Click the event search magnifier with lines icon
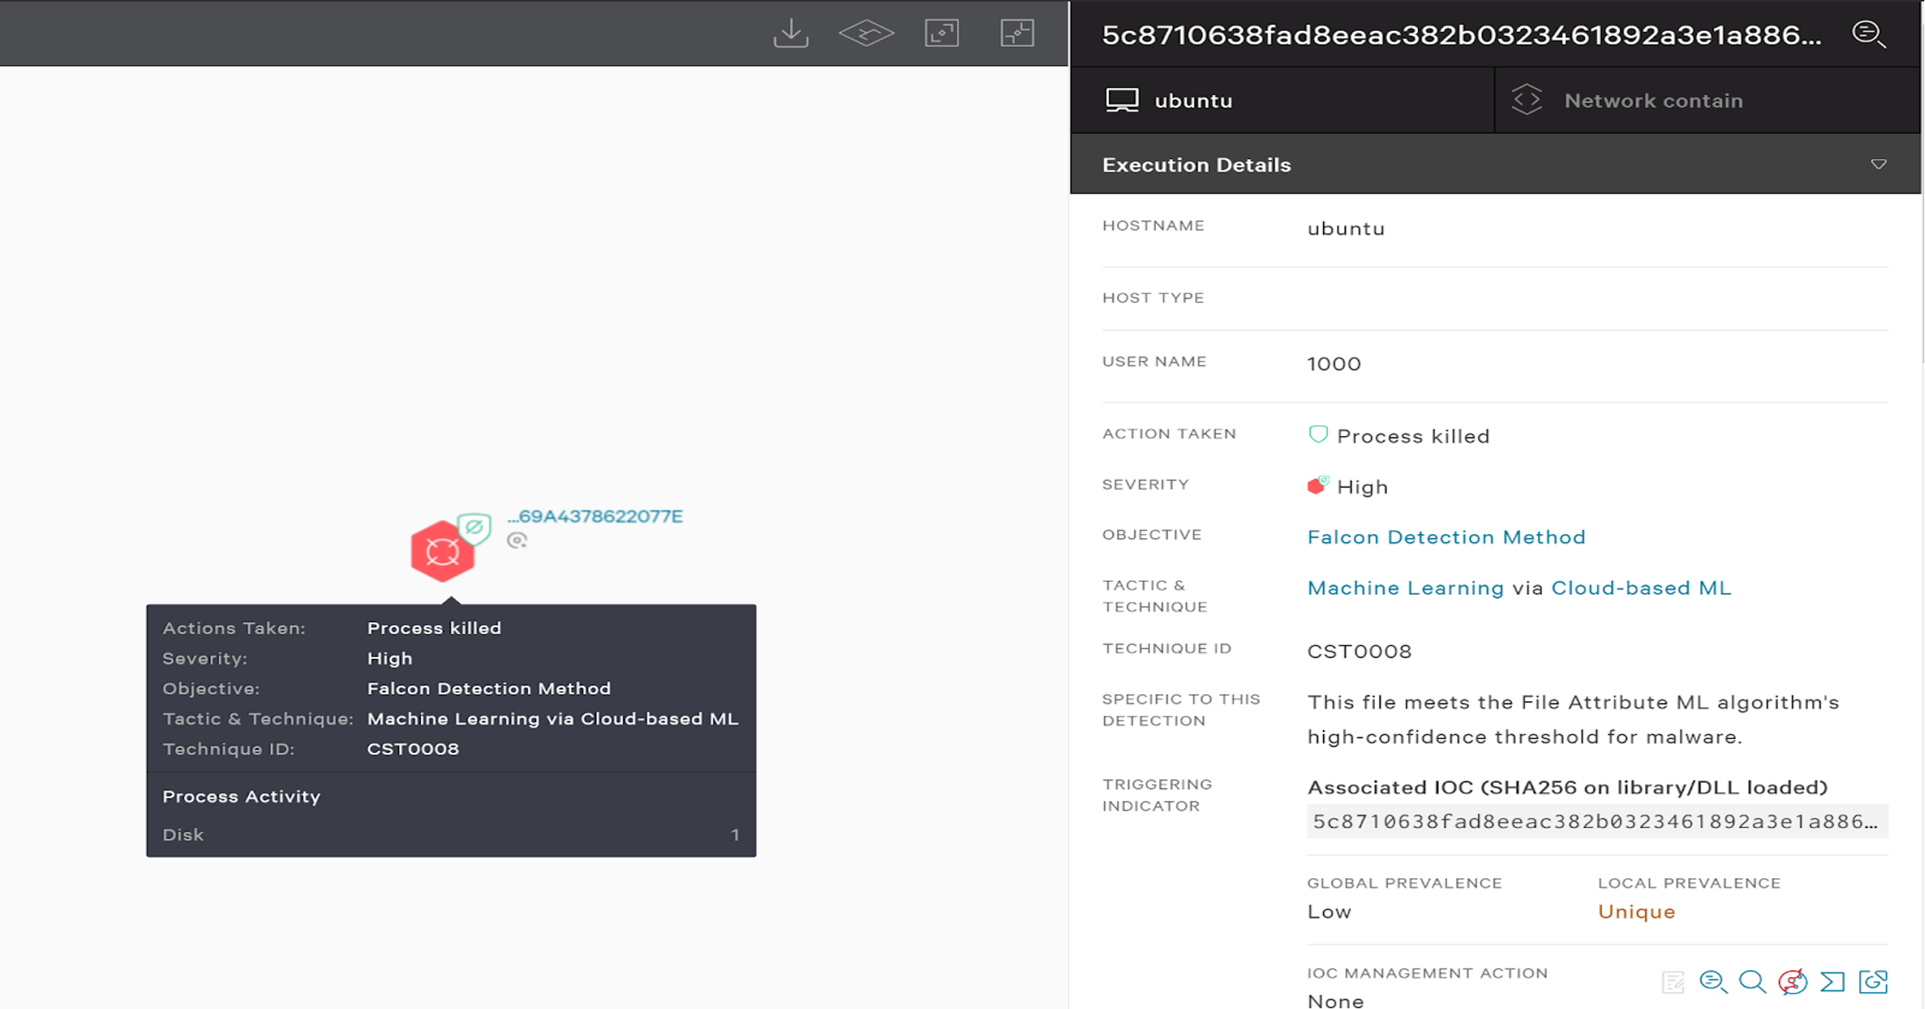The height and width of the screenshot is (1009, 1925). pyautogui.click(x=1713, y=982)
